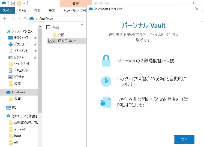The height and width of the screenshot is (147, 204).
Task: Click the sort direction arrow above columns
Action: [82, 24]
